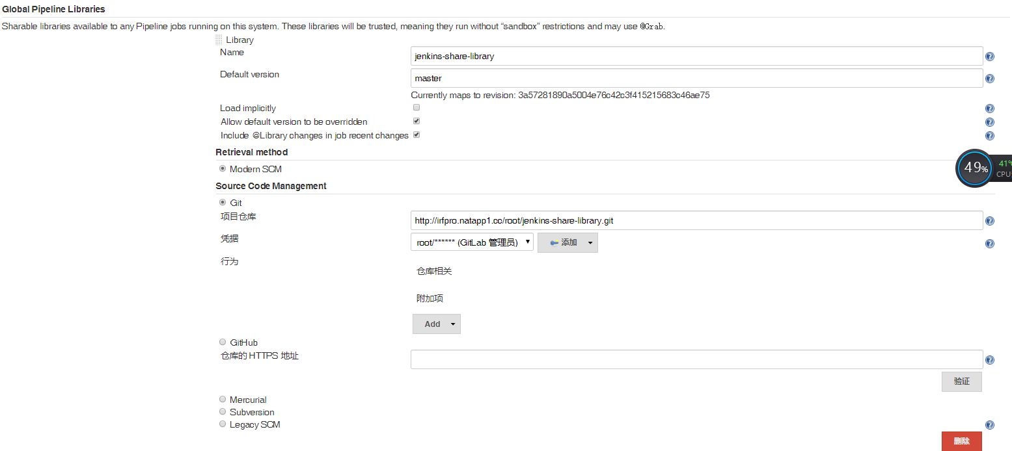
Task: Choose the Mercurial source option
Action: coord(223,399)
